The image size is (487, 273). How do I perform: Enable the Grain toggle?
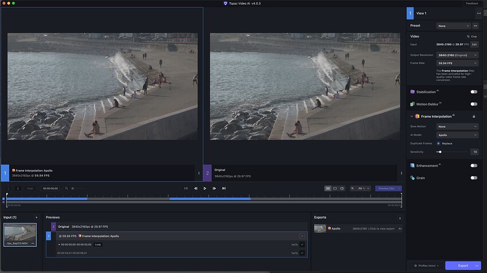pos(474,178)
